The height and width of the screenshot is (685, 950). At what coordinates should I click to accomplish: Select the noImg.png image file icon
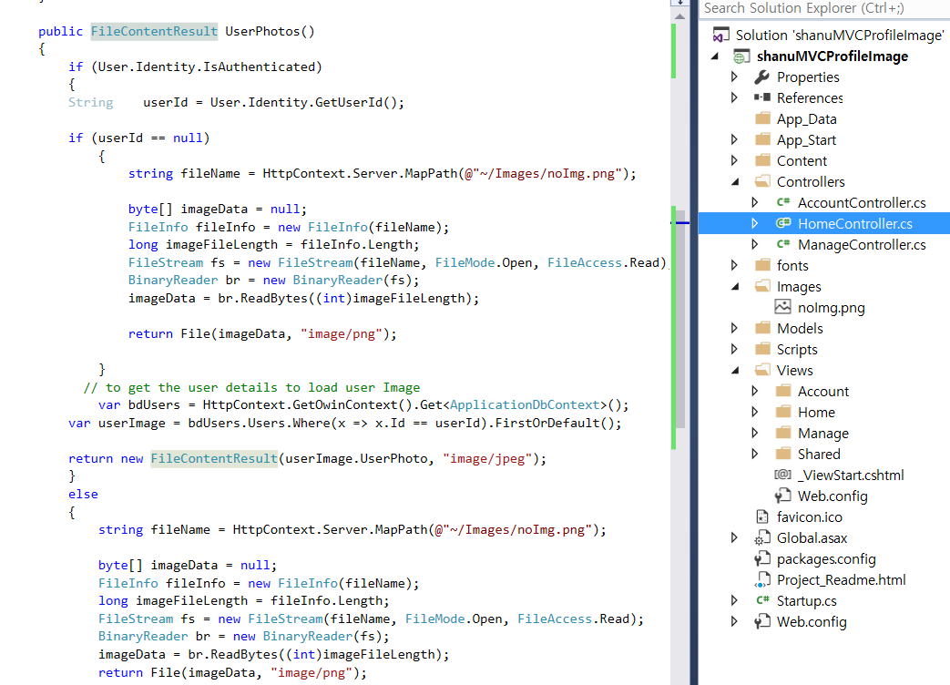(x=782, y=307)
